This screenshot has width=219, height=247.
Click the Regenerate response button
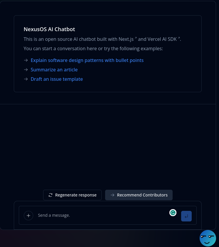click(72, 195)
